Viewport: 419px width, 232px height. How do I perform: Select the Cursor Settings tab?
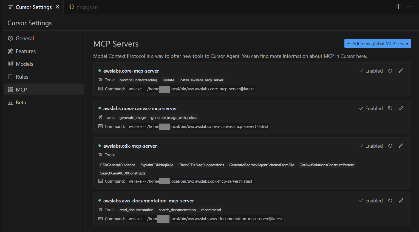[33, 7]
